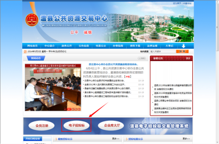This screenshot has height=144, width=219.
Task: Open second announcement starting 温县2013年
Action: tap(173, 95)
